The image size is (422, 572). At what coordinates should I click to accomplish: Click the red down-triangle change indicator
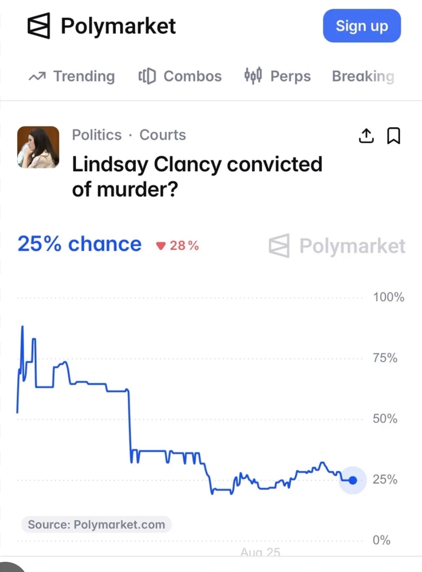tap(160, 246)
